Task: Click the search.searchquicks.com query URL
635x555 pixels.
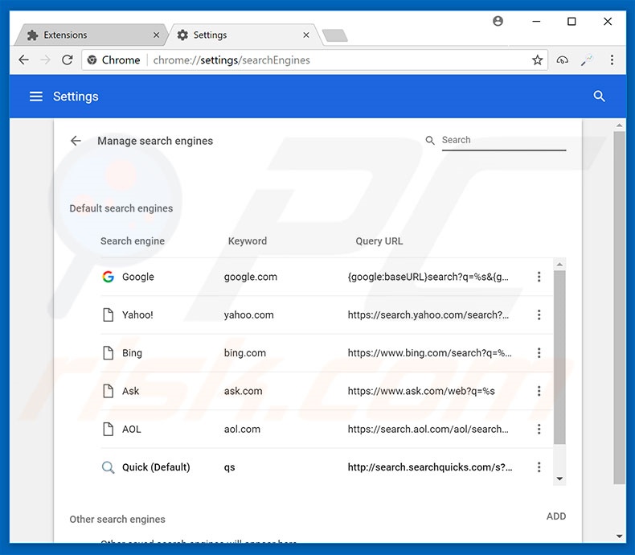Action: (430, 467)
